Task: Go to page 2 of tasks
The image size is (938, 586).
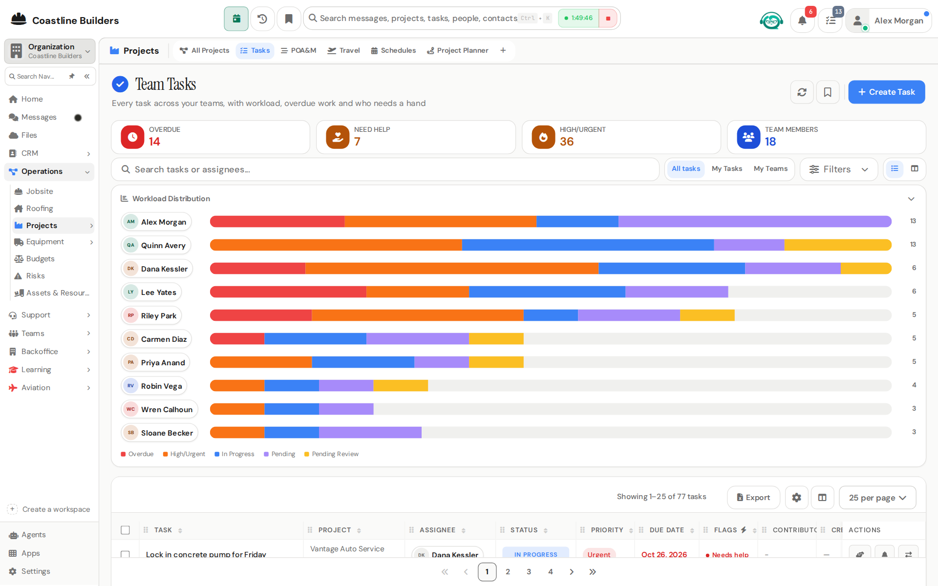Action: [x=508, y=572]
